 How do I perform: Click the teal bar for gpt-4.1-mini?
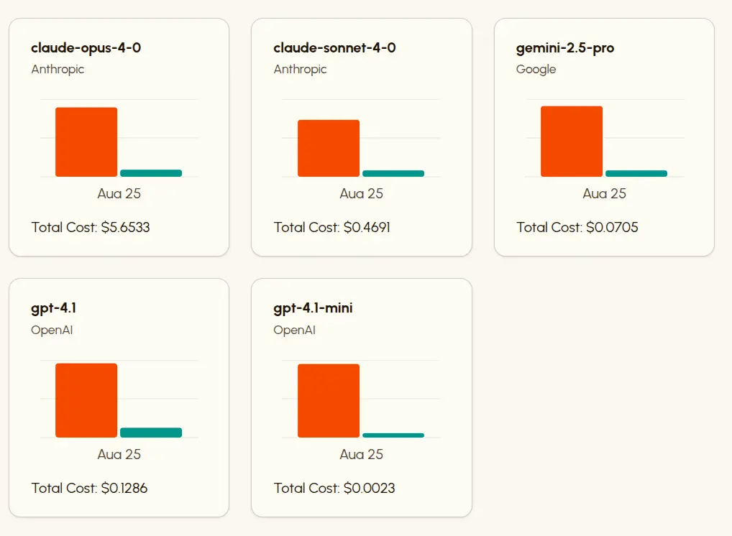click(393, 435)
